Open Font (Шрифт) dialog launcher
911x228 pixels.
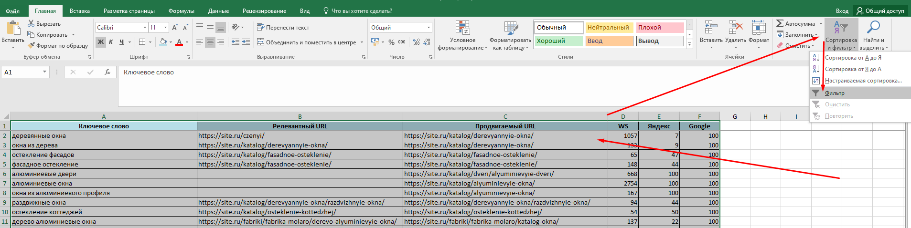pyautogui.click(x=188, y=57)
